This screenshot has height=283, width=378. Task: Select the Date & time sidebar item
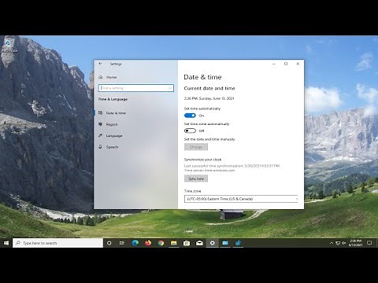(116, 113)
